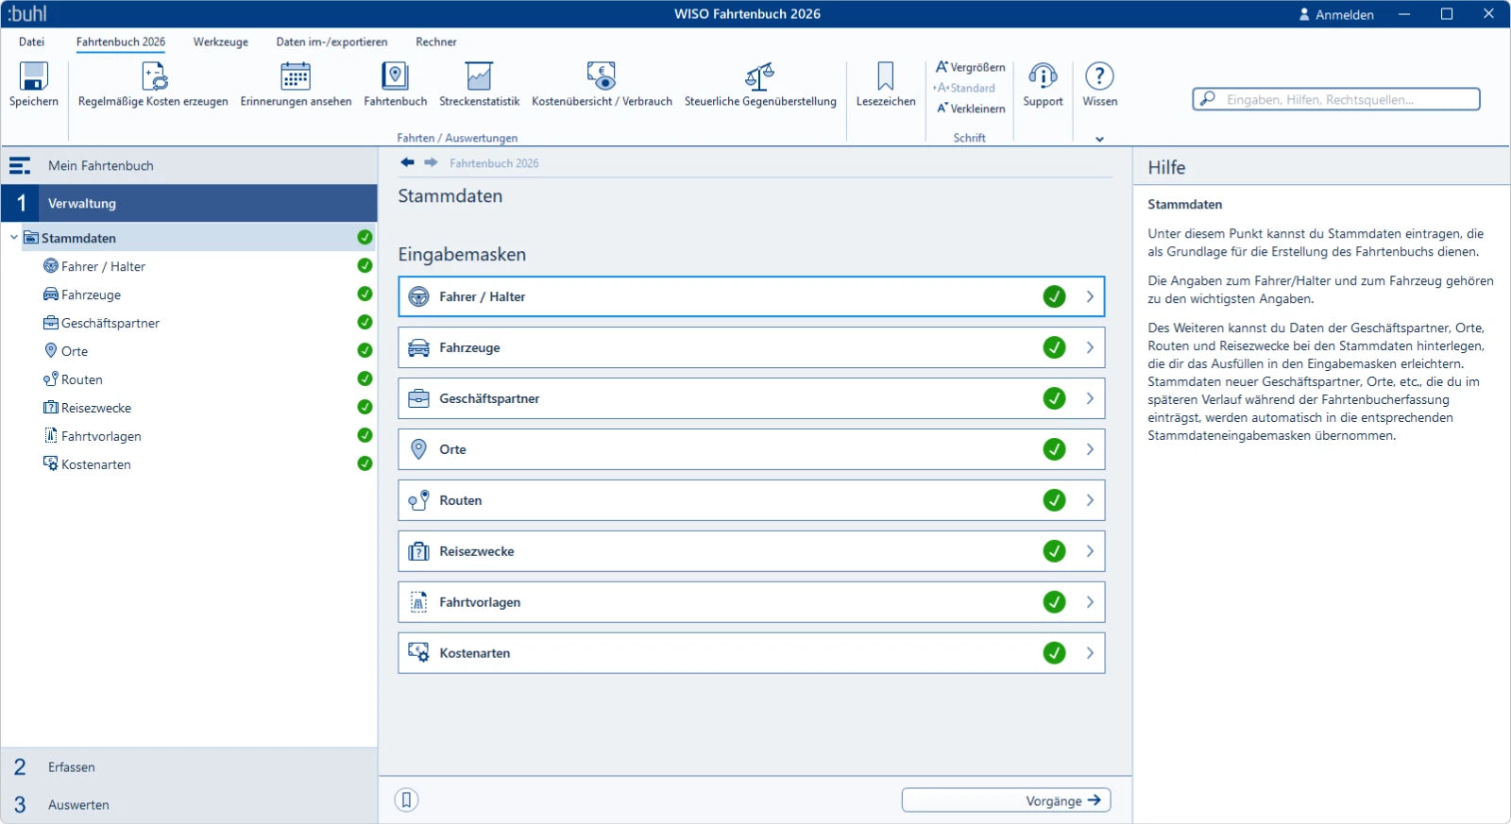Reset font size with Standard
This screenshot has height=824, width=1511.
tap(964, 88)
